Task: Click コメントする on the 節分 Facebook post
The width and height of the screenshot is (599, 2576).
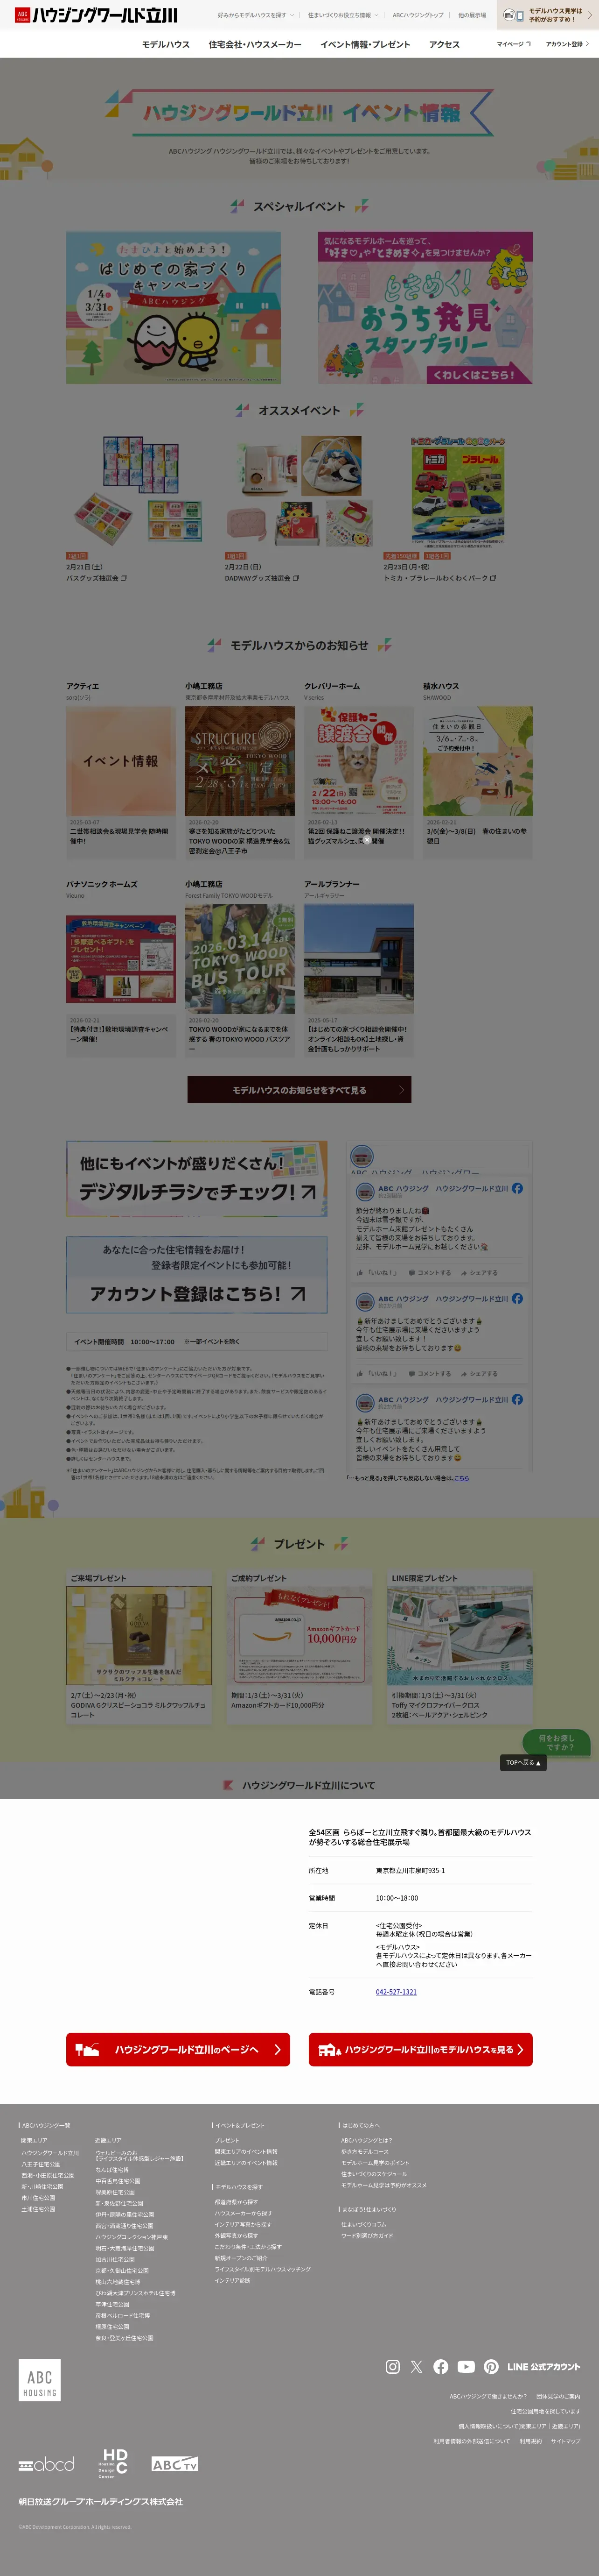Action: [429, 1273]
